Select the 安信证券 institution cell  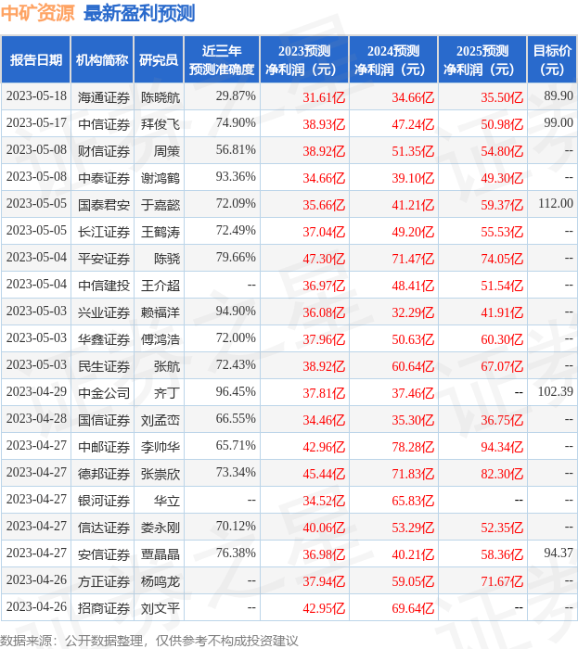coord(104,554)
